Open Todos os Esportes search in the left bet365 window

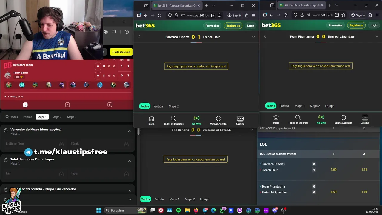point(173,120)
